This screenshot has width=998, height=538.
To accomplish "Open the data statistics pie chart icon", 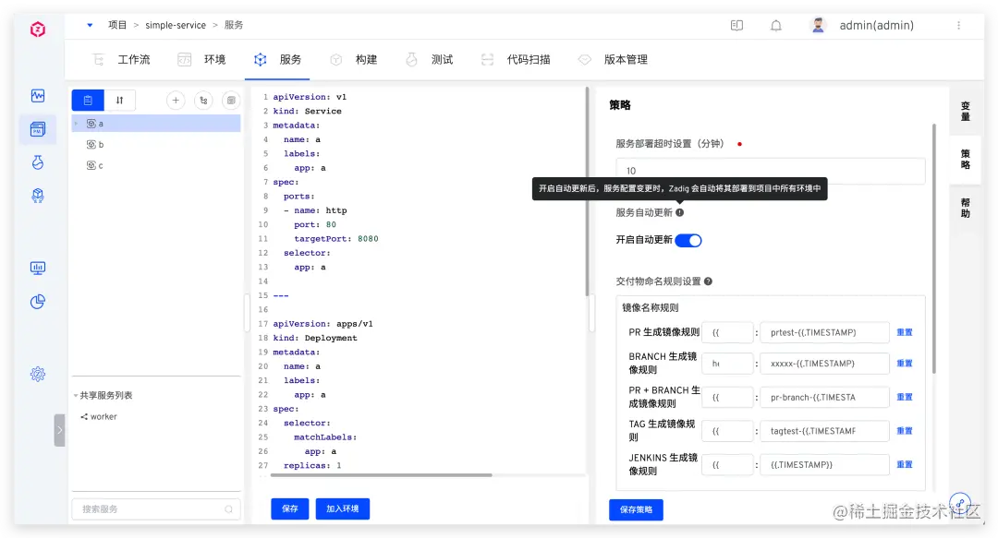I will [38, 301].
